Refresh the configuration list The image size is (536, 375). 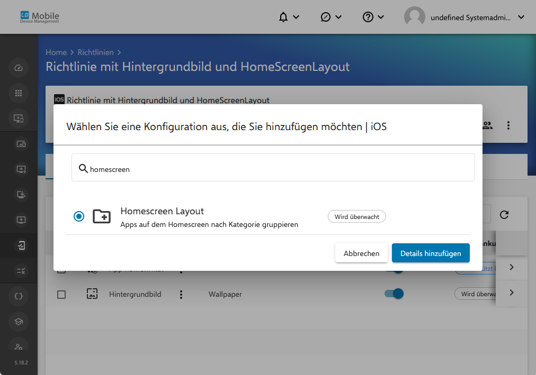click(504, 215)
